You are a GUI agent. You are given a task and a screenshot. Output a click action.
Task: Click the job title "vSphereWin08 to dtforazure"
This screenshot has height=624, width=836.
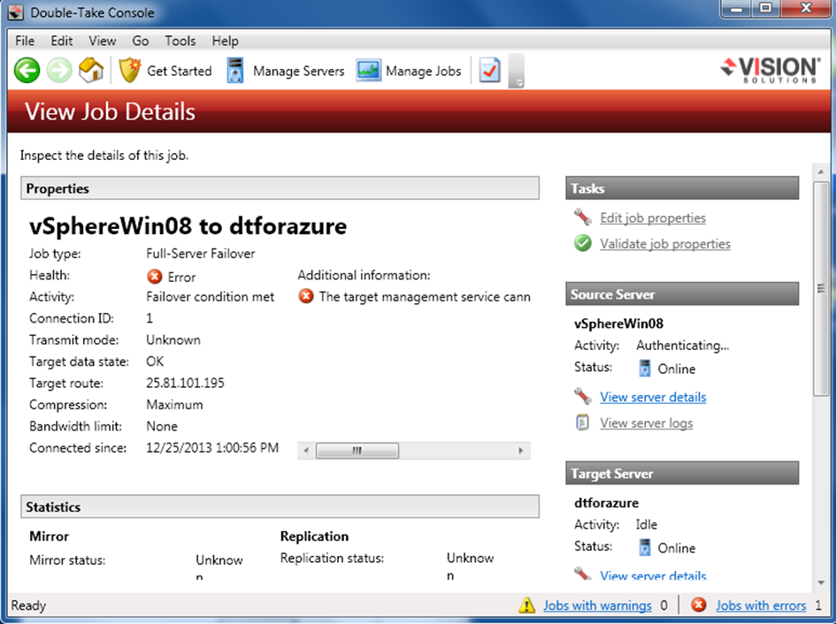(x=188, y=226)
